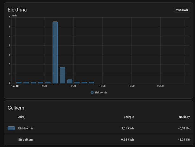Click 46,31 Kč in Síť celkem row

click(184, 140)
